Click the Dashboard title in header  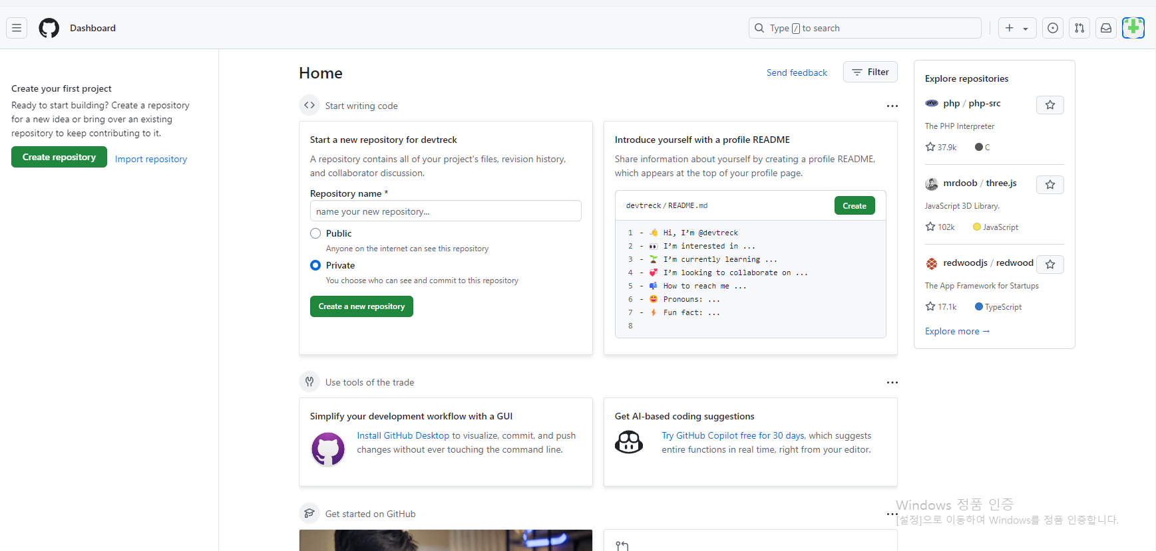(93, 28)
